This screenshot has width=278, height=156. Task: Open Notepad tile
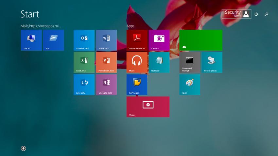(x=159, y=62)
